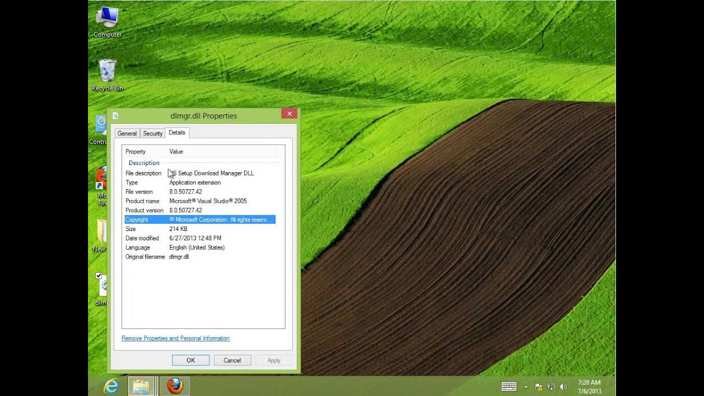
Task: Click the 214 KB size value
Action: point(178,229)
